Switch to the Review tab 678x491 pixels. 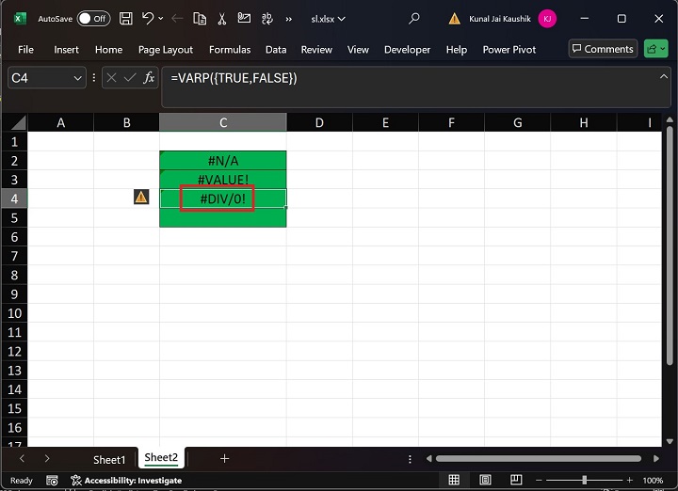(x=316, y=50)
